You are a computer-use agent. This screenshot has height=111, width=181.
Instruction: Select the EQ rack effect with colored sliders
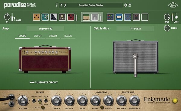[110, 17]
